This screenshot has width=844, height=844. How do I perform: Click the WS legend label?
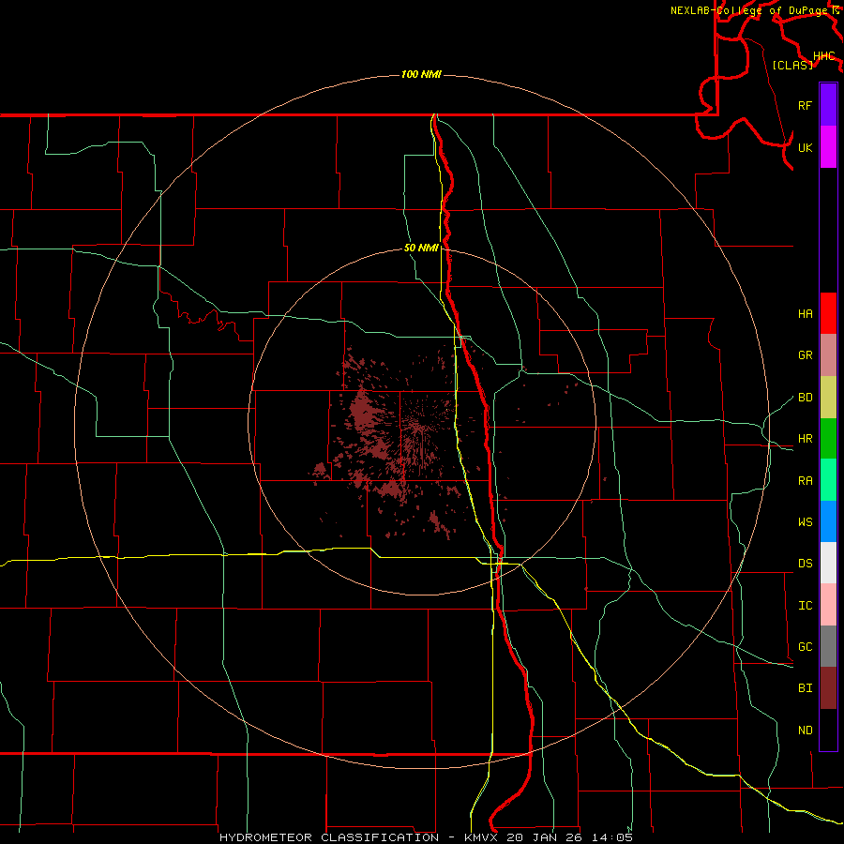pyautogui.click(x=805, y=521)
